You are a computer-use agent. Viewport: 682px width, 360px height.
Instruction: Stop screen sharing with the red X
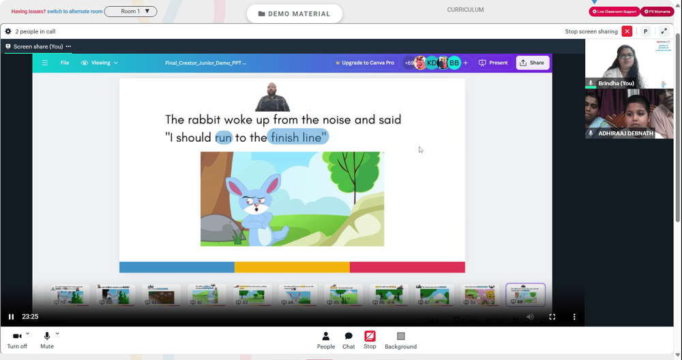tap(627, 31)
